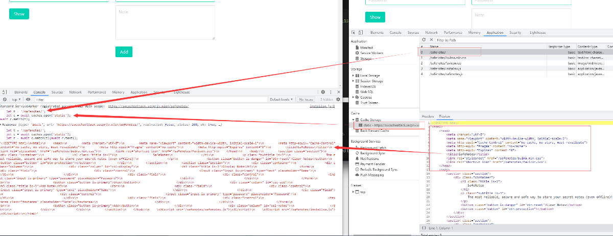The width and height of the screenshot is (613, 236).
Task: Expand Local Storage in the Storage tree
Action: pos(352,75)
